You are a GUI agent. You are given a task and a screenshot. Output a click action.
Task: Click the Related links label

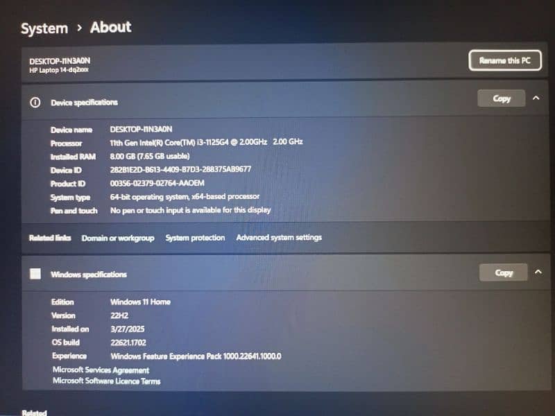tap(50, 238)
